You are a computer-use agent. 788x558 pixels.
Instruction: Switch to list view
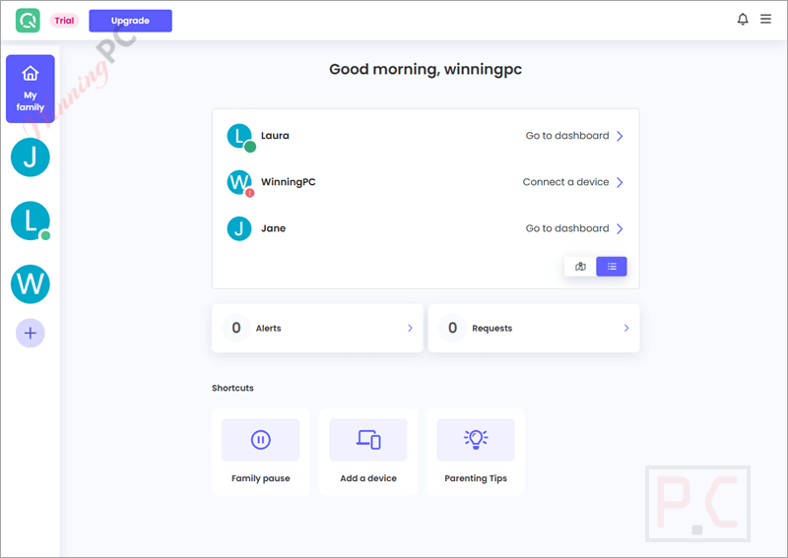(612, 267)
